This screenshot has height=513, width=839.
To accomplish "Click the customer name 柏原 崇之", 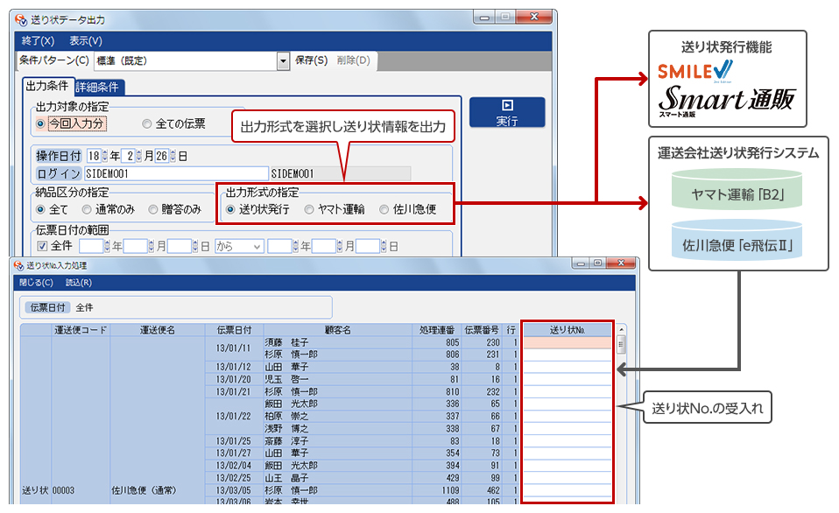I will 286,416.
